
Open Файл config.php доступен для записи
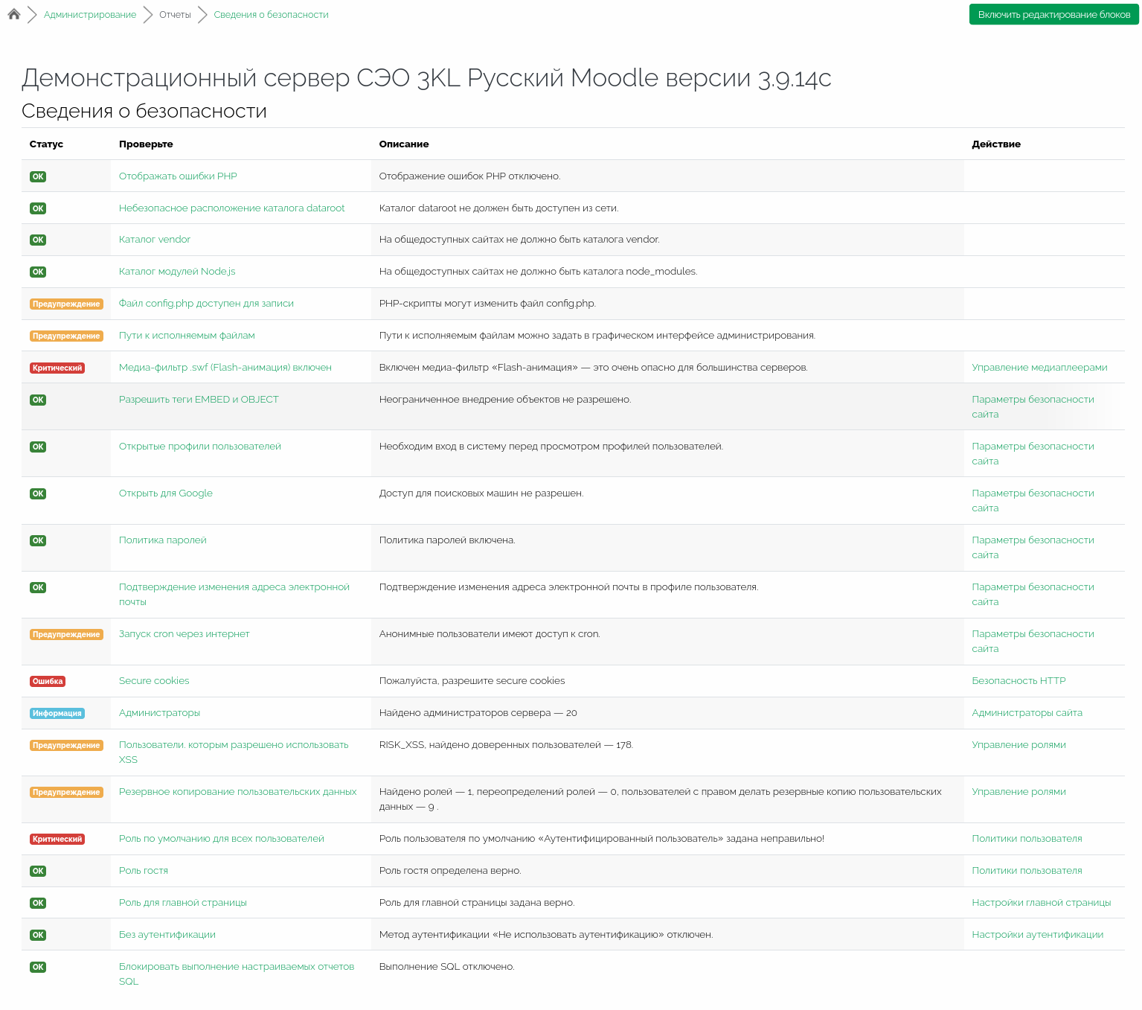pos(206,304)
